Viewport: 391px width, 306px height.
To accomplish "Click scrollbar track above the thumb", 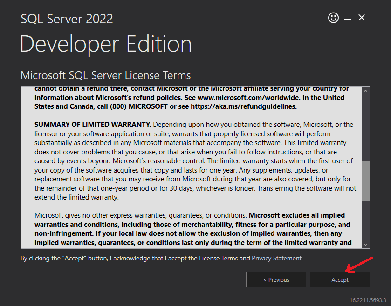I will 366,126.
